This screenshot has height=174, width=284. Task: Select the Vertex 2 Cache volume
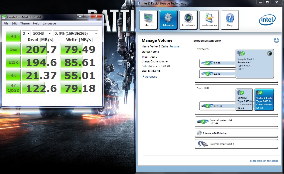point(264,100)
